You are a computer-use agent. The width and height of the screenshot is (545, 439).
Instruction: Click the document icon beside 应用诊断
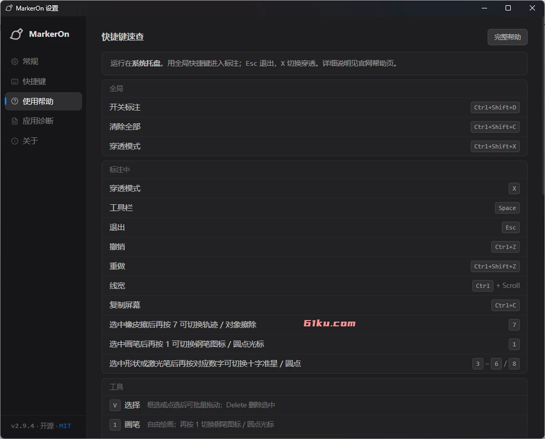coord(15,121)
